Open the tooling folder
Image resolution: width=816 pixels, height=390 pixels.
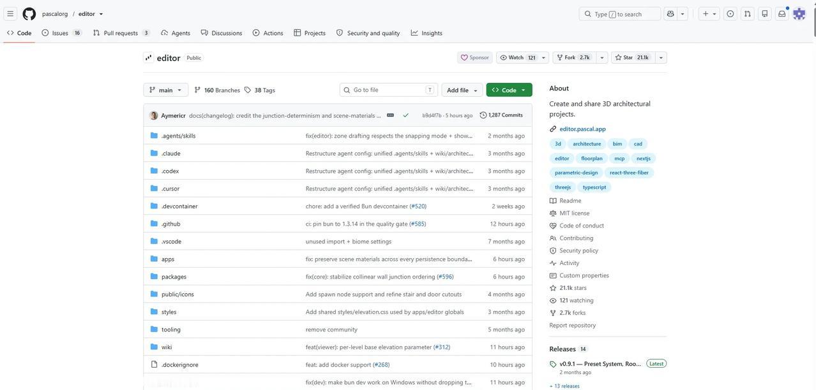pyautogui.click(x=171, y=329)
